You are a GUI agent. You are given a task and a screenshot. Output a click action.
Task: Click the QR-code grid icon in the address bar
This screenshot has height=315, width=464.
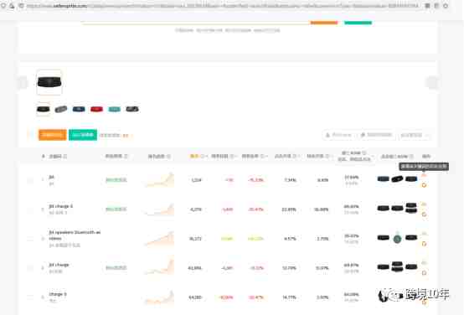click(x=427, y=6)
